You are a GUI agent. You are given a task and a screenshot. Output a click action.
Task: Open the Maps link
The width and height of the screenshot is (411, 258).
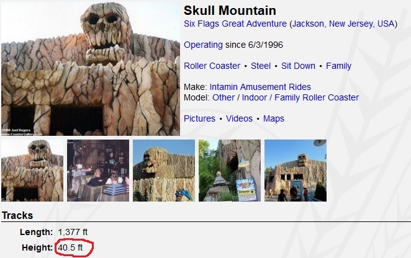click(273, 118)
